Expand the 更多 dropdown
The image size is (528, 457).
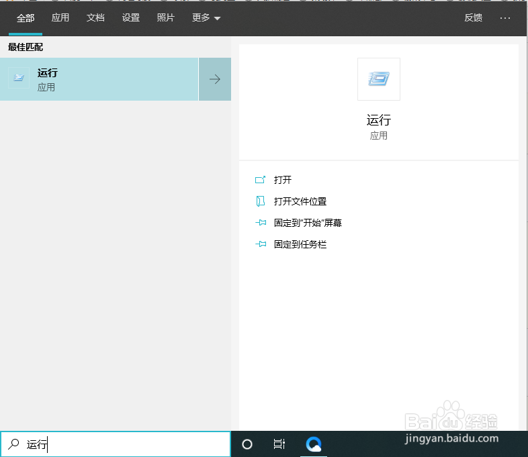(x=206, y=17)
